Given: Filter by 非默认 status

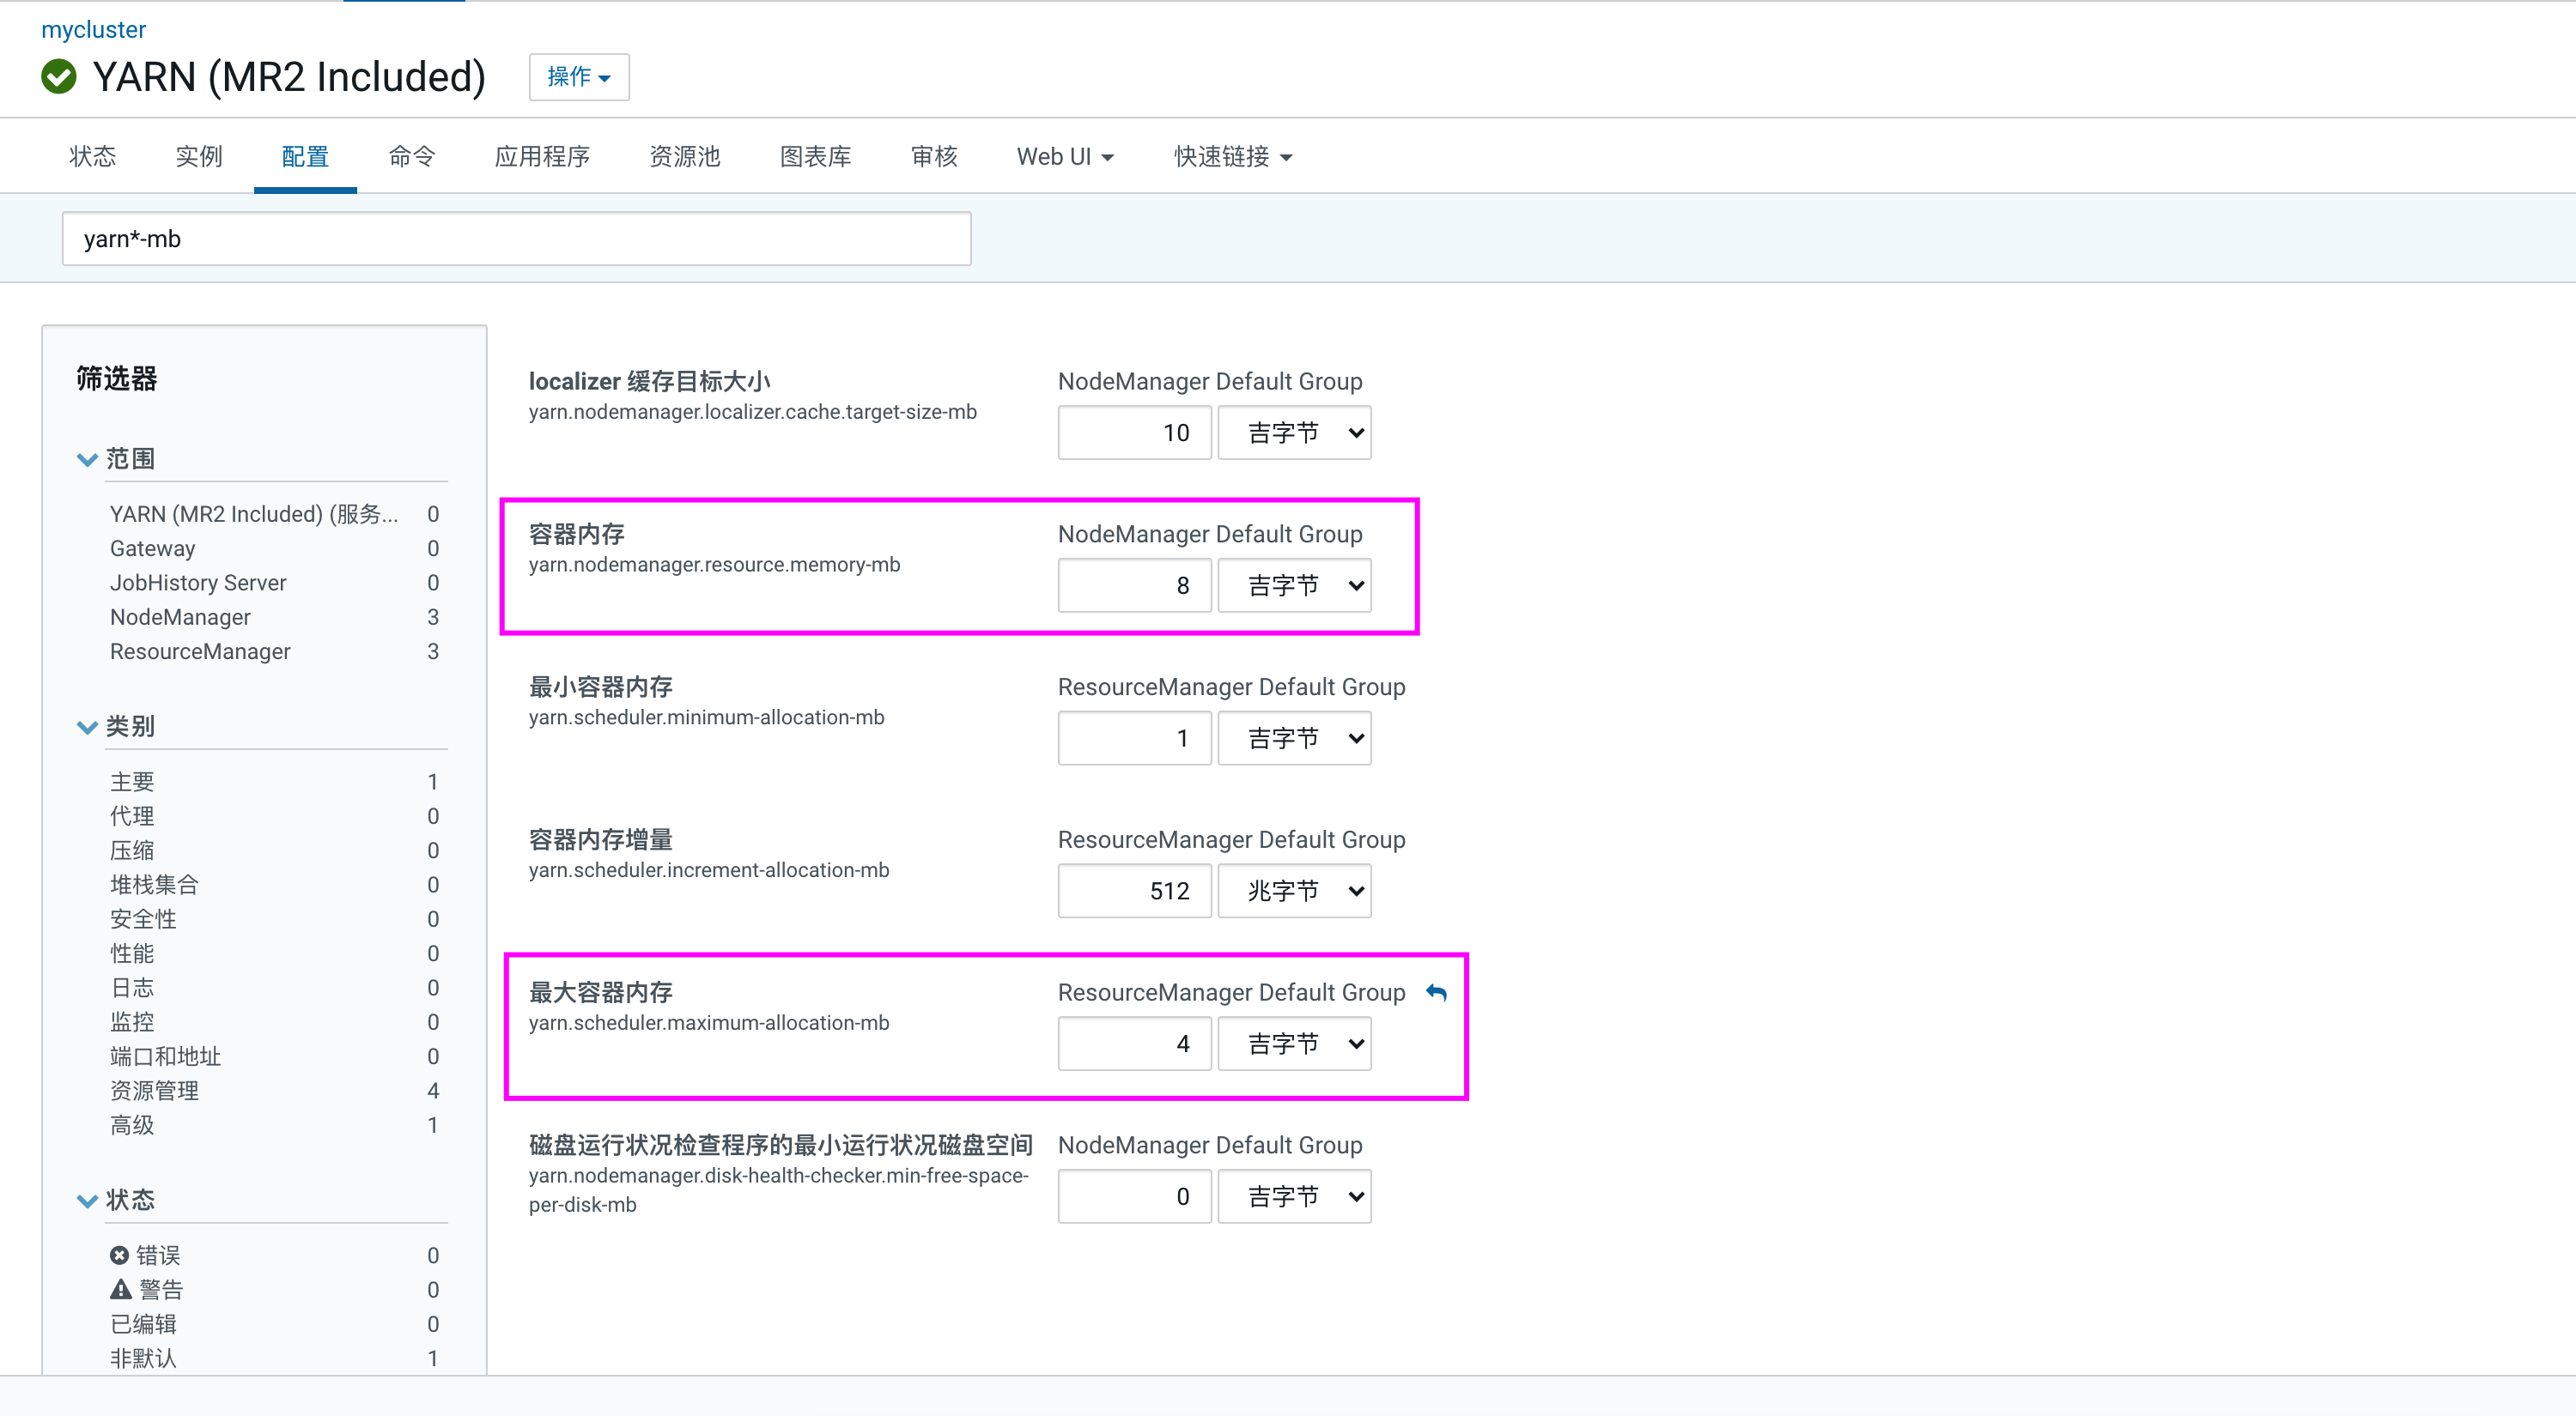Looking at the screenshot, I should (x=143, y=1358).
